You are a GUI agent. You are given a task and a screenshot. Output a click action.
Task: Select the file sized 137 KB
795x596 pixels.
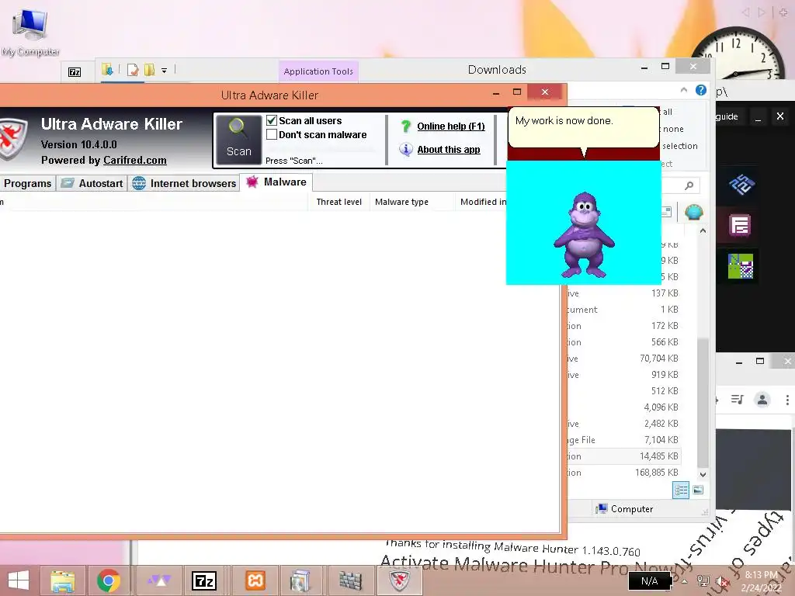pyautogui.click(x=623, y=293)
